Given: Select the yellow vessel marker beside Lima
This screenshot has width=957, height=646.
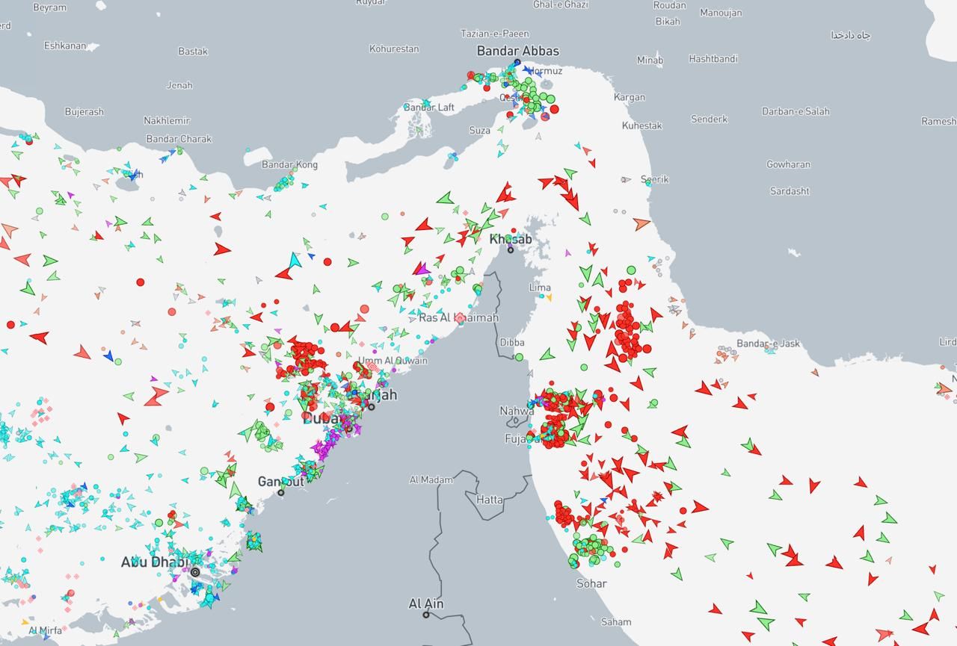Looking at the screenshot, I should pyautogui.click(x=549, y=298).
